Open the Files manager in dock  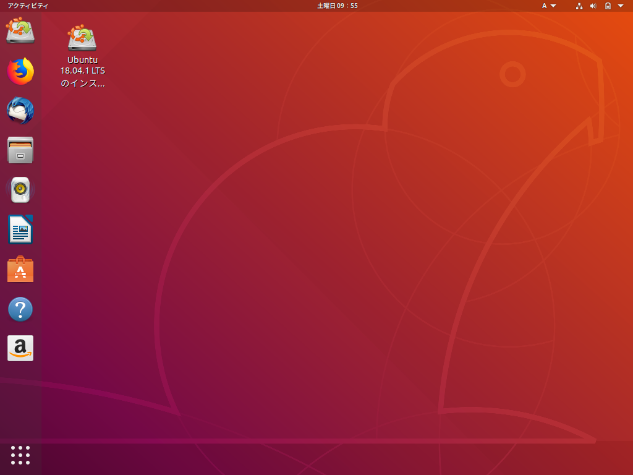coord(20,150)
